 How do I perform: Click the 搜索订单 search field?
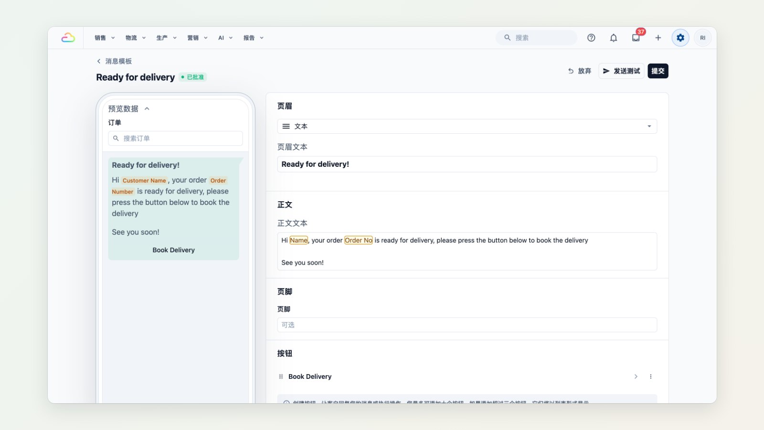pos(175,138)
